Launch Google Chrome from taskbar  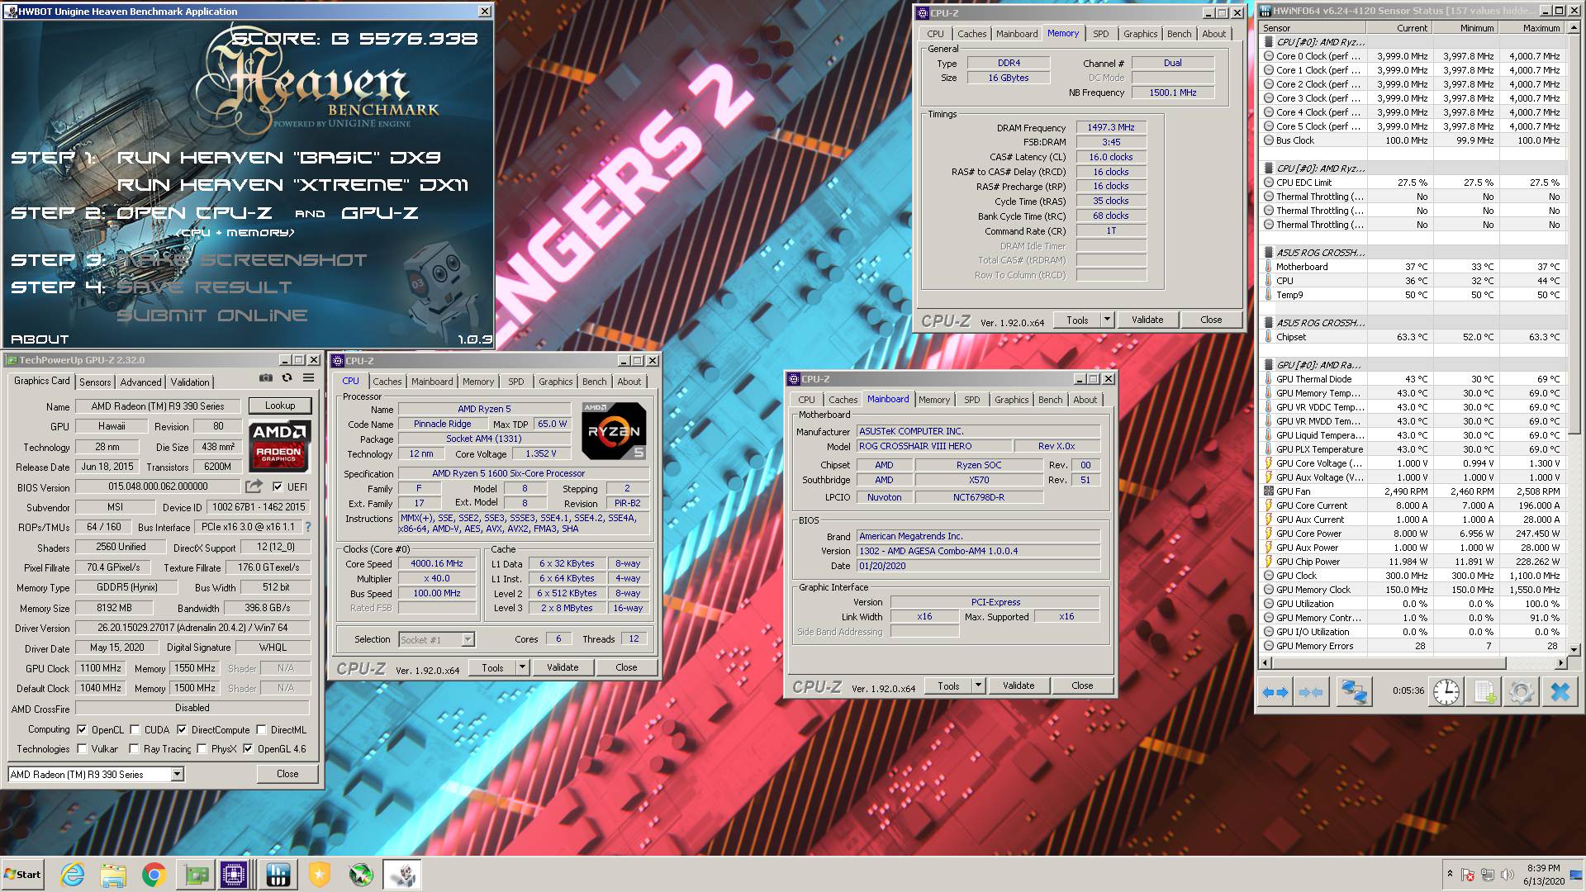coord(154,875)
